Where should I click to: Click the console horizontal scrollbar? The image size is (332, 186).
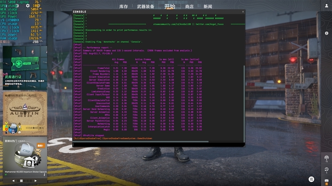click(141, 141)
